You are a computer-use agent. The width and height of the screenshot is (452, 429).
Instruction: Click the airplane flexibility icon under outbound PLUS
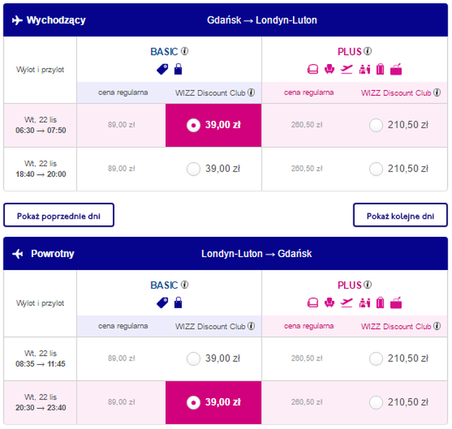[346, 69]
